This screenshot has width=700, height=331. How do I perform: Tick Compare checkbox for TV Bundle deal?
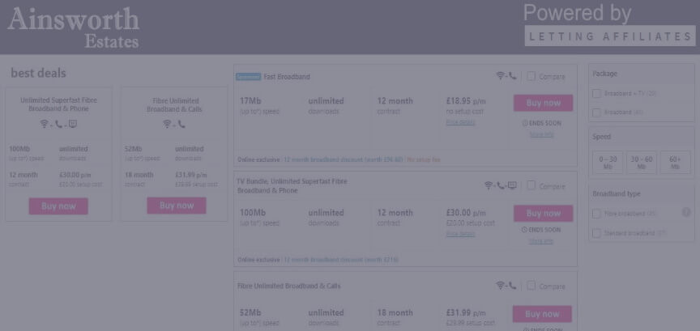[531, 185]
